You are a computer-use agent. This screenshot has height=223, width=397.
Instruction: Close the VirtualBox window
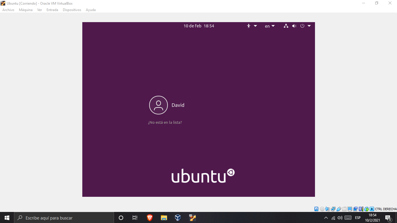click(x=390, y=3)
